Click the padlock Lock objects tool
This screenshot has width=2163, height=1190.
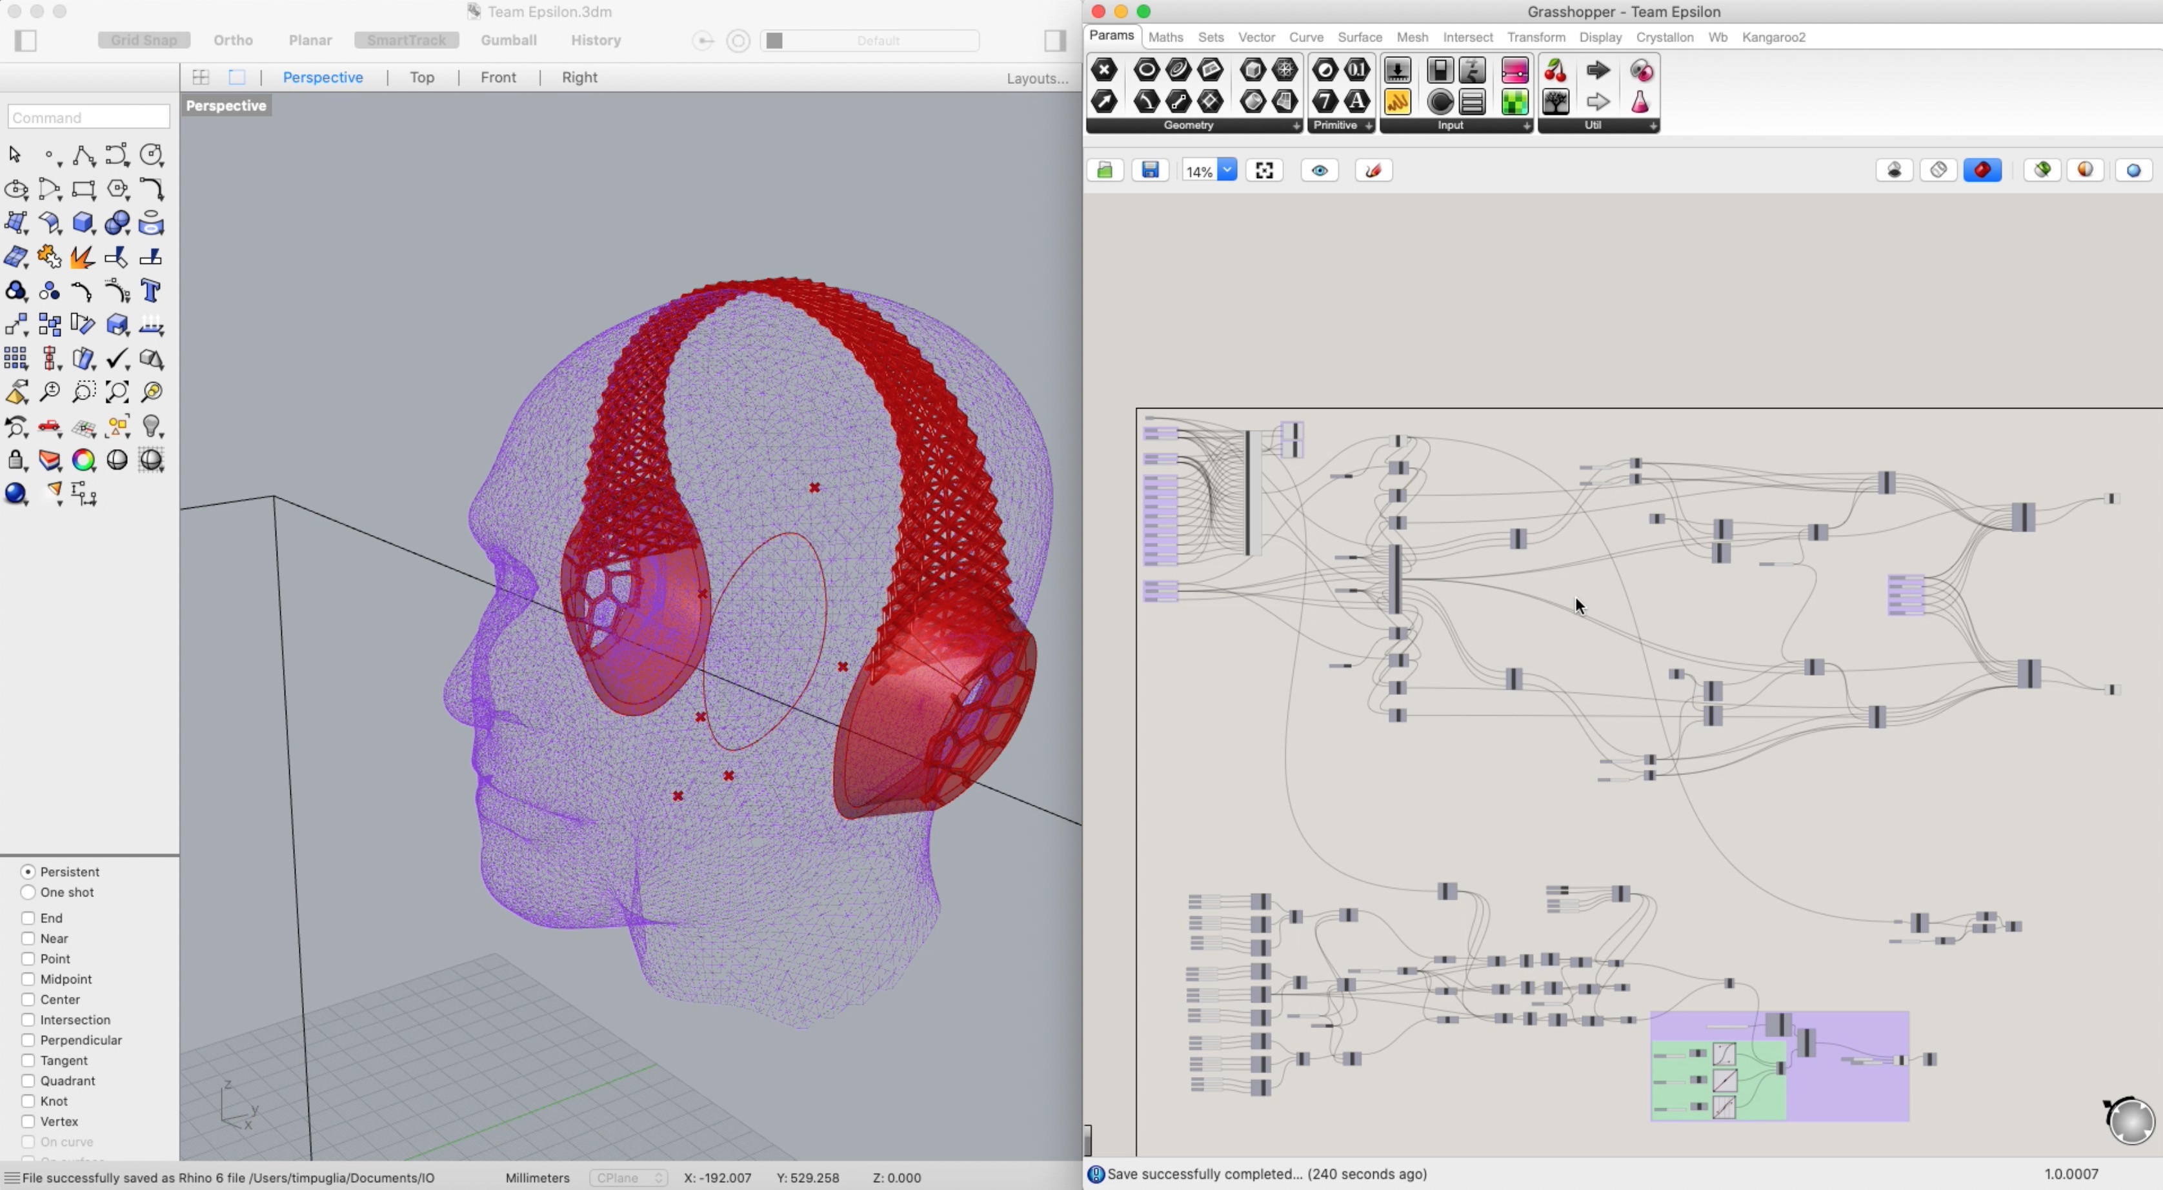(15, 460)
